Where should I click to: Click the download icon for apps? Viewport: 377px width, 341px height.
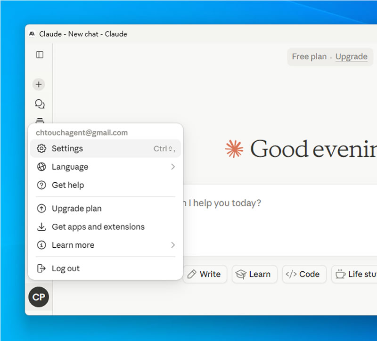41,227
